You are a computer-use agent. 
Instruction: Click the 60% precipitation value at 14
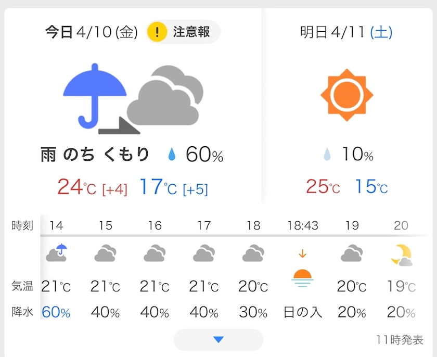[56, 312]
